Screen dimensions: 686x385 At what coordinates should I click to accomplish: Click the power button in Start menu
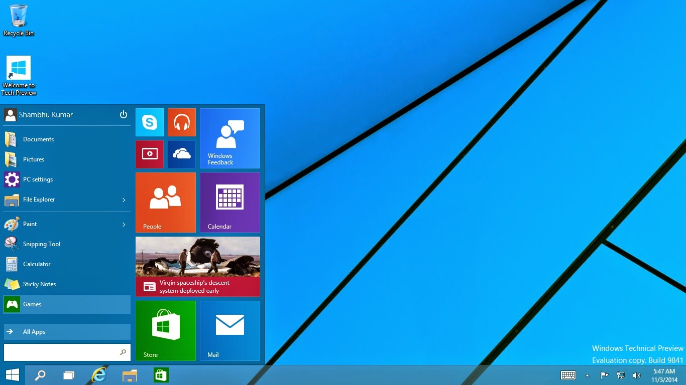[x=124, y=115]
